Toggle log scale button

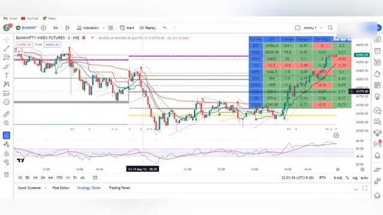[355, 178]
